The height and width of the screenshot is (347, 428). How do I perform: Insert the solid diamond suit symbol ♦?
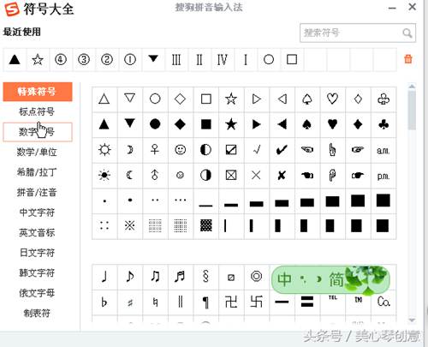pyautogui.click(x=358, y=124)
